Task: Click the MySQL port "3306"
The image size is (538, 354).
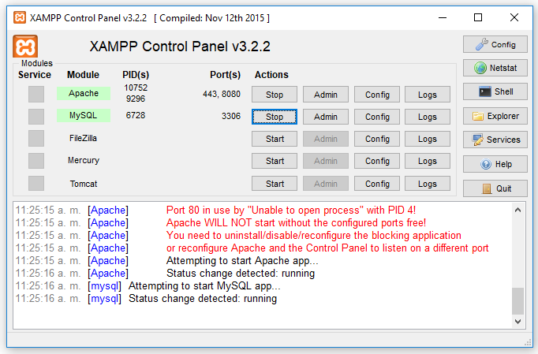Action: pyautogui.click(x=231, y=116)
